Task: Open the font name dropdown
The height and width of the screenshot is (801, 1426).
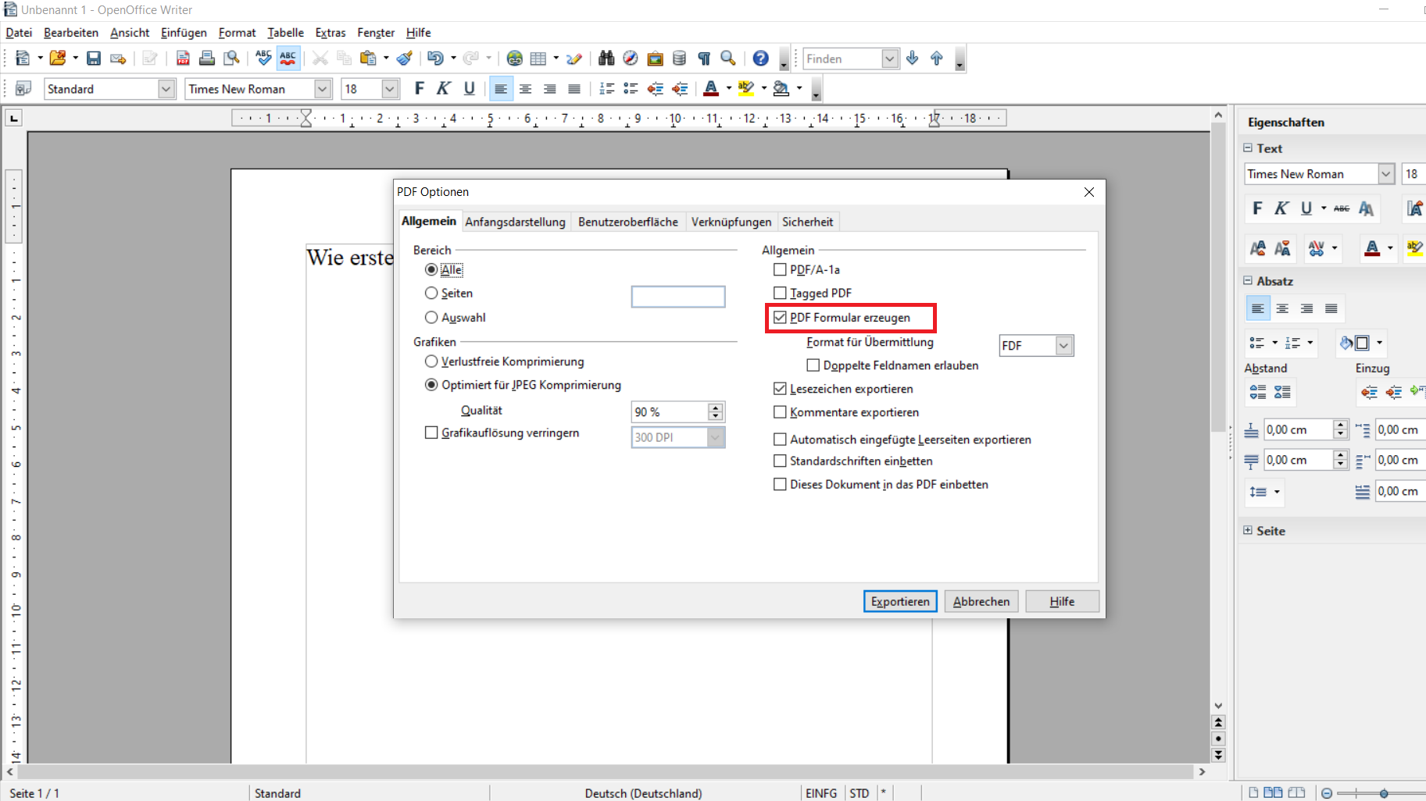Action: (x=323, y=88)
